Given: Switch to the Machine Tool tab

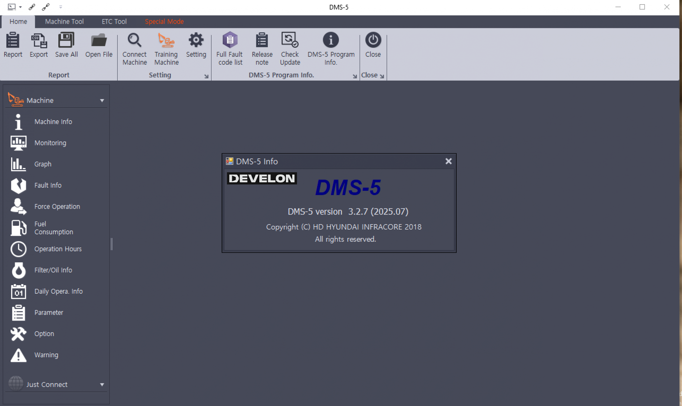Looking at the screenshot, I should [x=64, y=21].
